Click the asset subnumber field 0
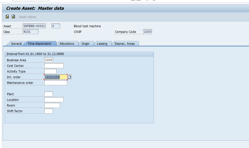Viewport: 249px width, 148px height. pyautogui.click(x=56, y=26)
